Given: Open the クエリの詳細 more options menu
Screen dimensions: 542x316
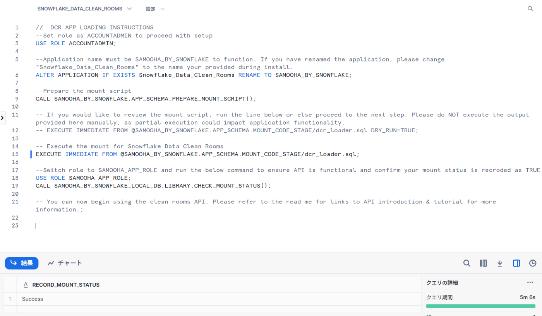Looking at the screenshot, I should point(530,283).
